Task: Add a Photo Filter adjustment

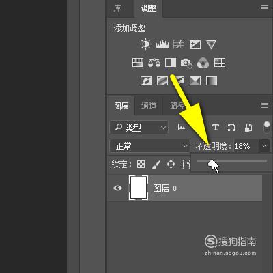Action: tap(186, 63)
